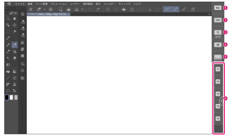Image resolution: width=232 pixels, height=136 pixels.
Task: Expand dropdown next to the edit-canvas icon
Action: pos(45,9)
